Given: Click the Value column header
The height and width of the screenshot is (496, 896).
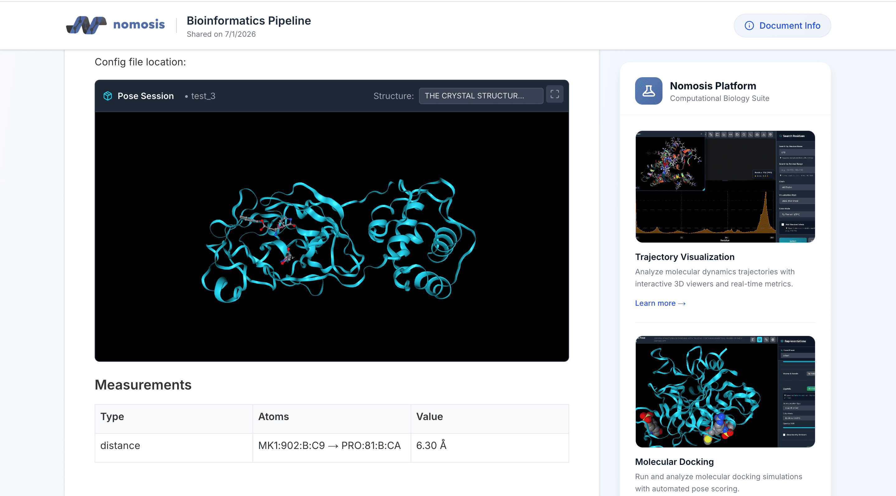Looking at the screenshot, I should coord(429,416).
